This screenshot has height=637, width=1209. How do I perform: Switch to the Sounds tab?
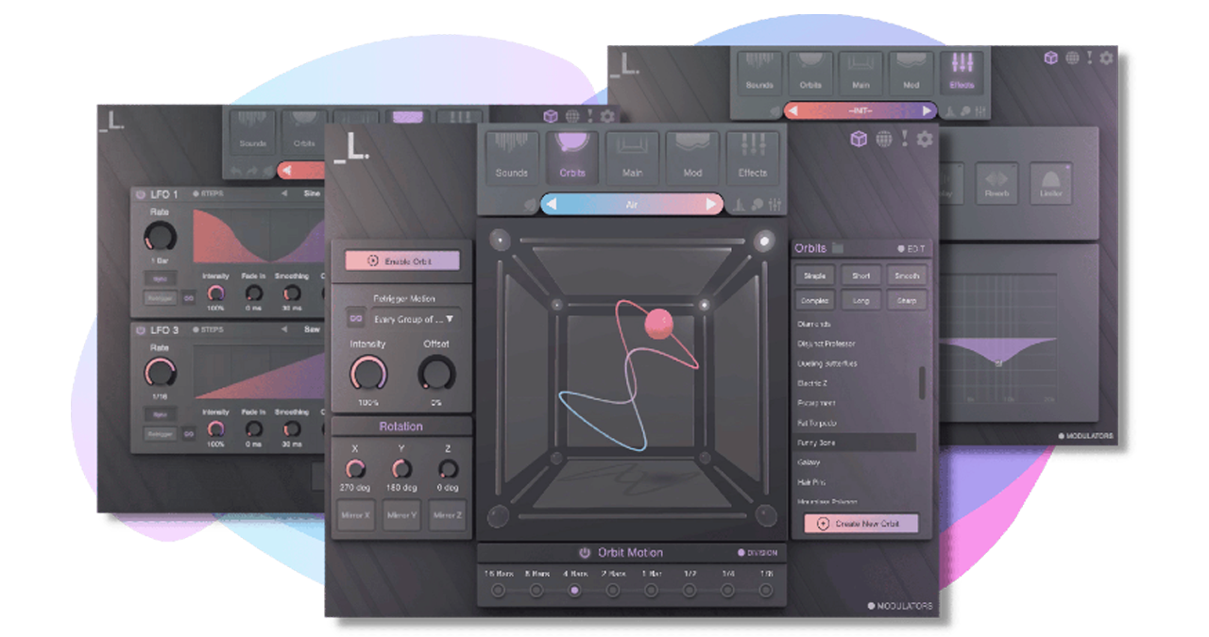coord(512,158)
